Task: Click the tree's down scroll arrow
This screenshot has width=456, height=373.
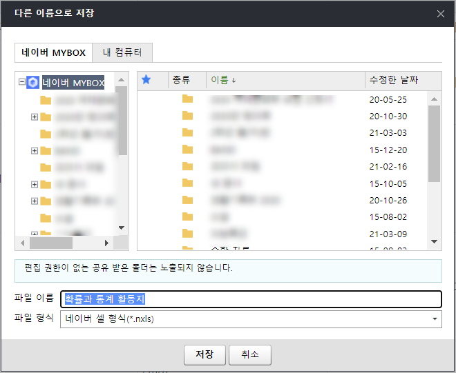Action: (122, 228)
